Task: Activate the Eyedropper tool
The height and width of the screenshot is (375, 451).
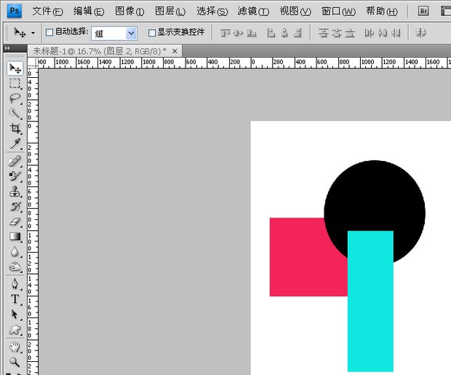Action: (x=15, y=144)
